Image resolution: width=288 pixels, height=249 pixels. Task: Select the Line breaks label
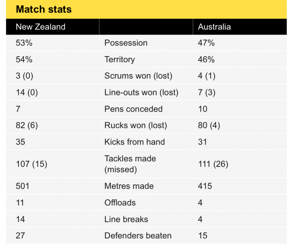(126, 219)
